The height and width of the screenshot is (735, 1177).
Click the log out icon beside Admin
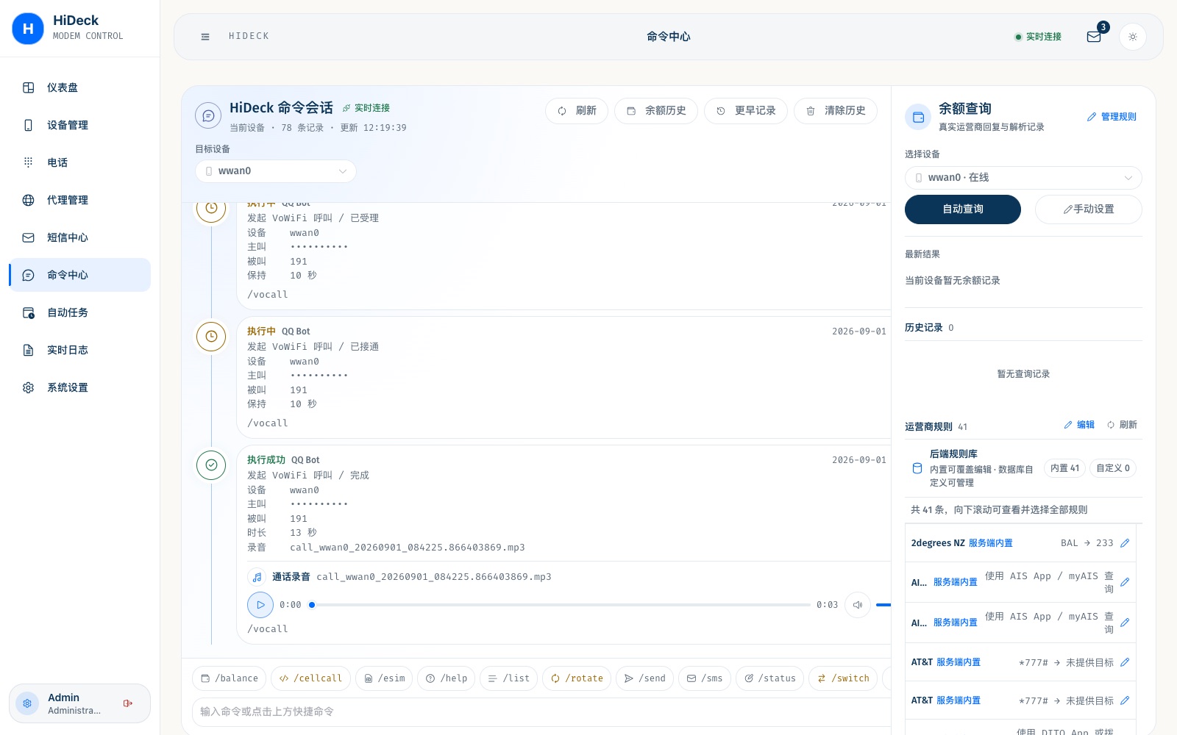(x=128, y=703)
